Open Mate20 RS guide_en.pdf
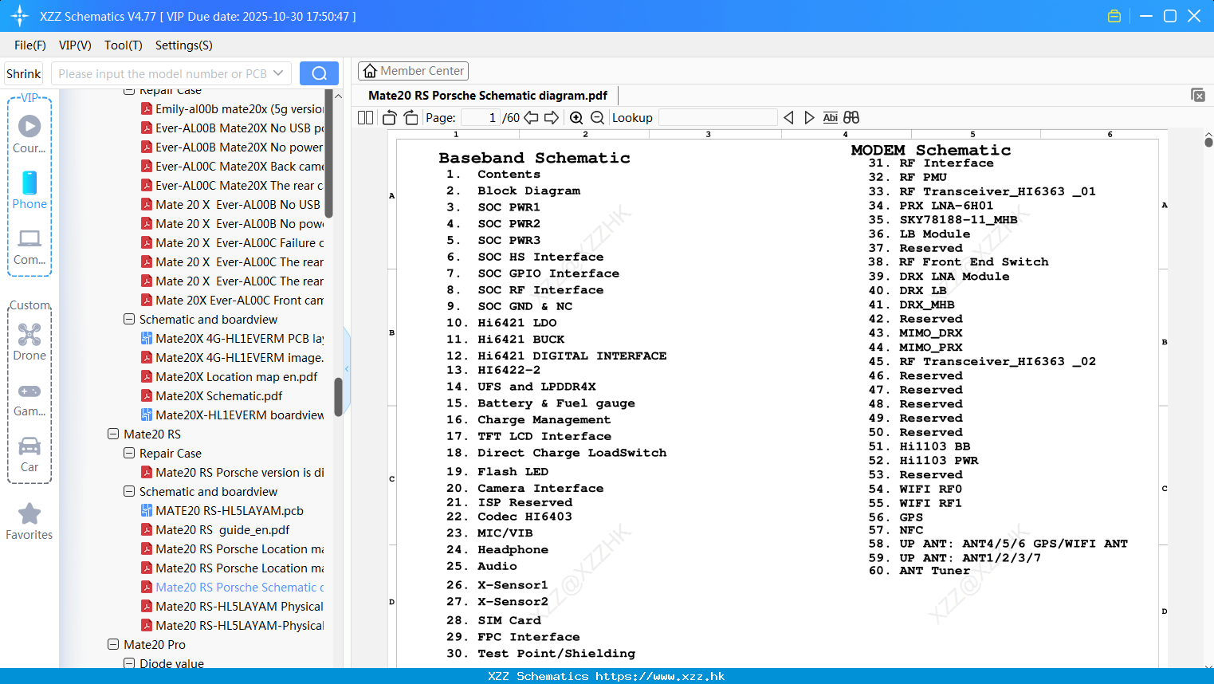 pos(222,529)
